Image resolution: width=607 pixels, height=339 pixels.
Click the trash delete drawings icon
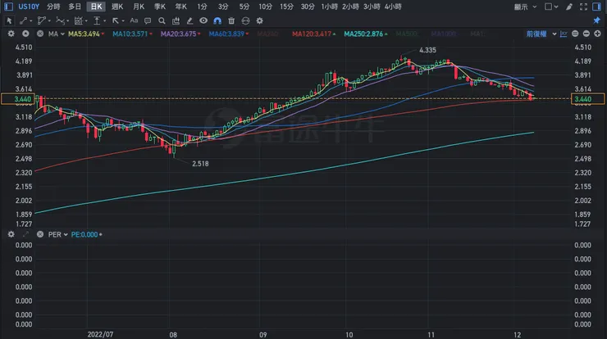tap(231, 20)
